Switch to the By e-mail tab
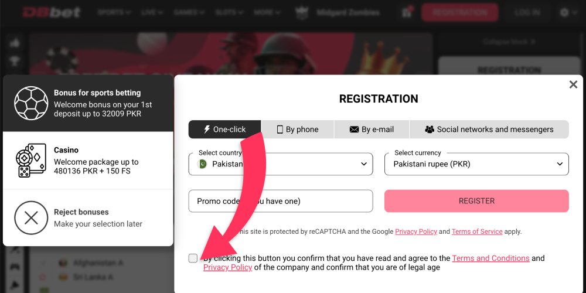 [372, 130]
